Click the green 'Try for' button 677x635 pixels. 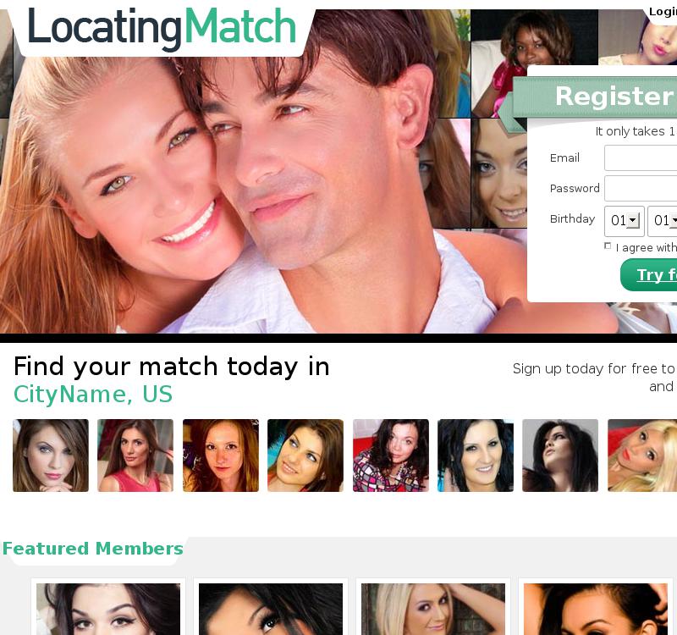pos(648,274)
